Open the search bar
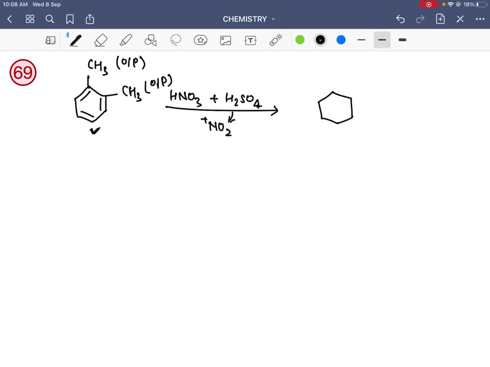The height and width of the screenshot is (367, 490). click(50, 19)
